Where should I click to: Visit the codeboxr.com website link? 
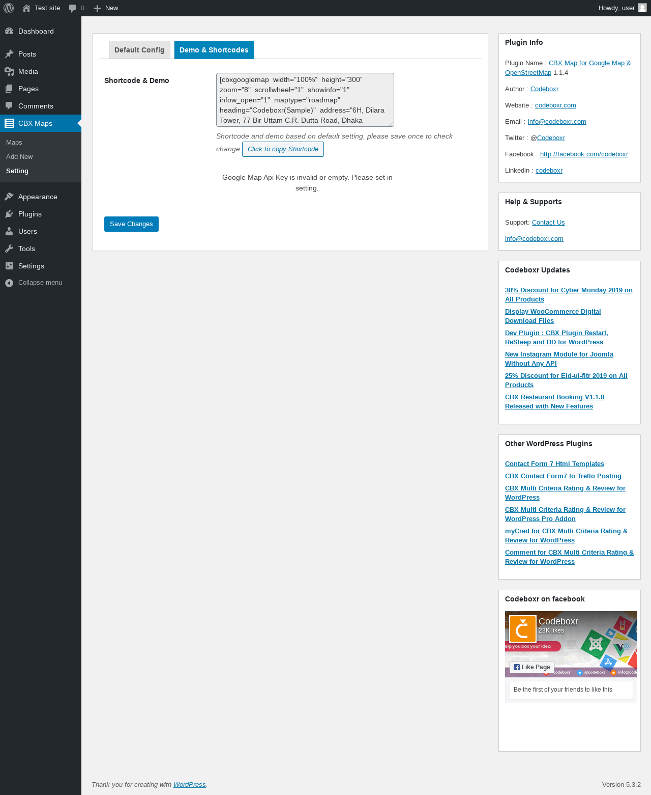pos(555,105)
